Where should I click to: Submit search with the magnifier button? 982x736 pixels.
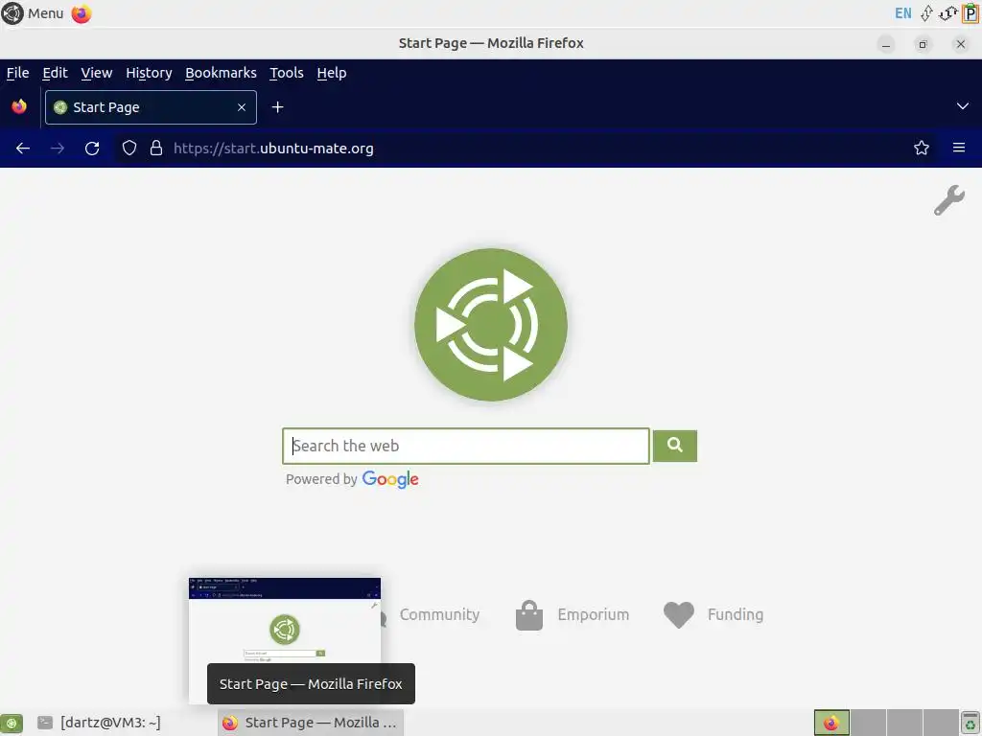coord(674,447)
